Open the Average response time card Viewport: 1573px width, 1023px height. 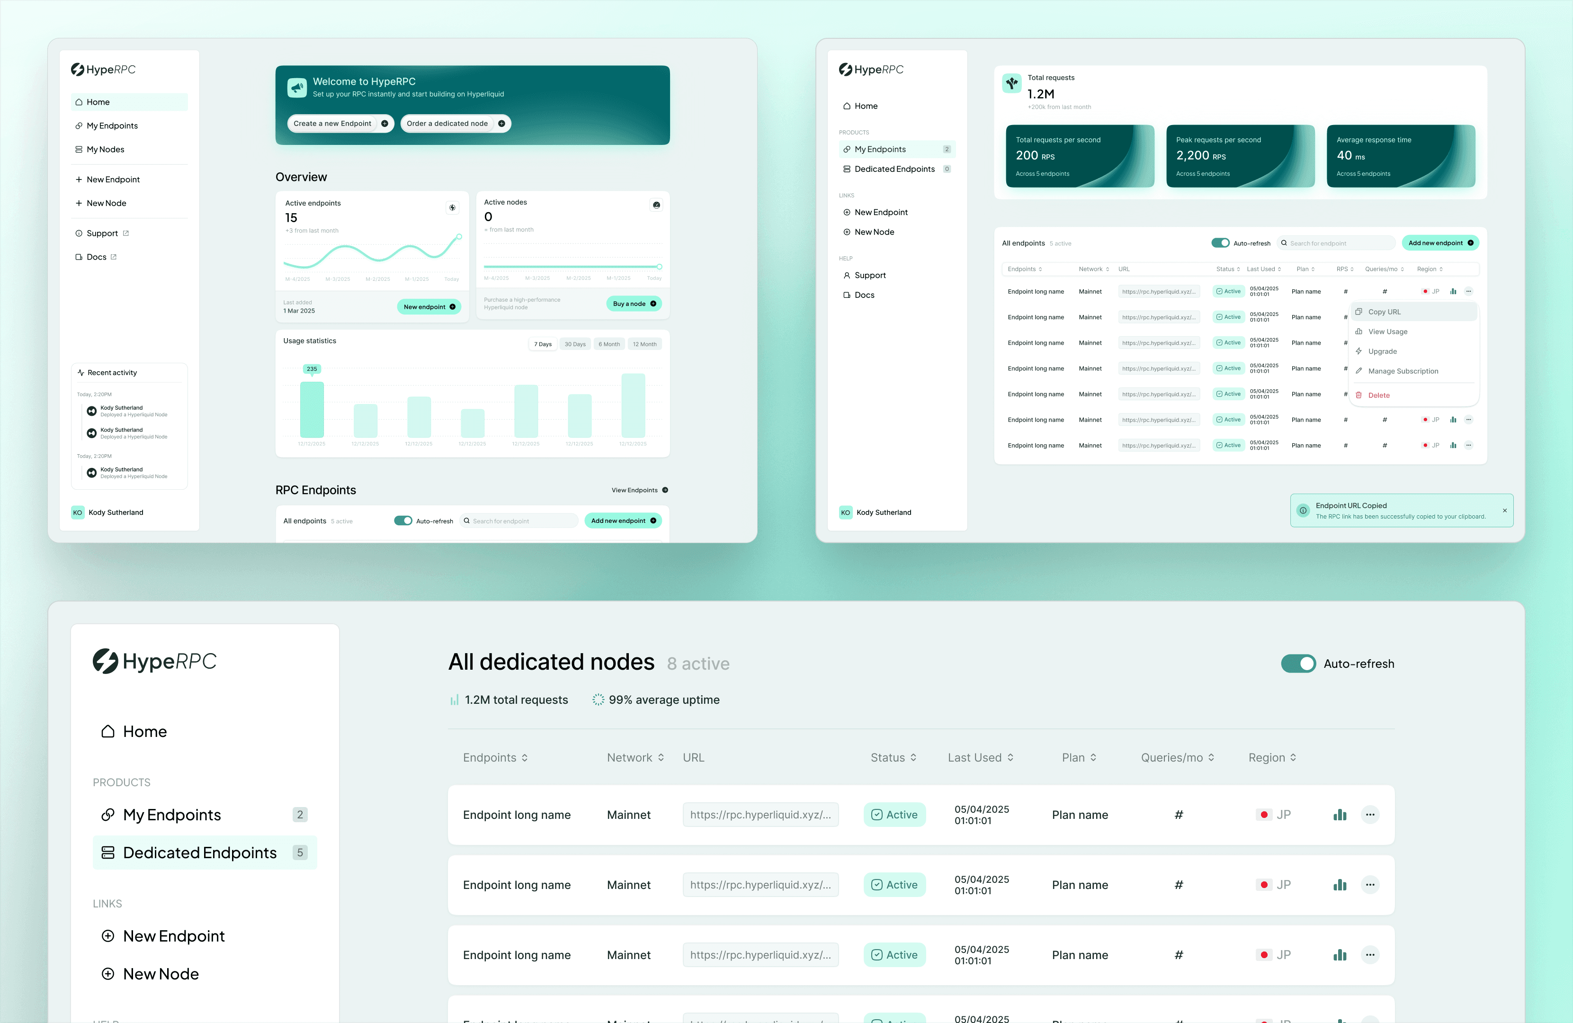pyautogui.click(x=1401, y=156)
